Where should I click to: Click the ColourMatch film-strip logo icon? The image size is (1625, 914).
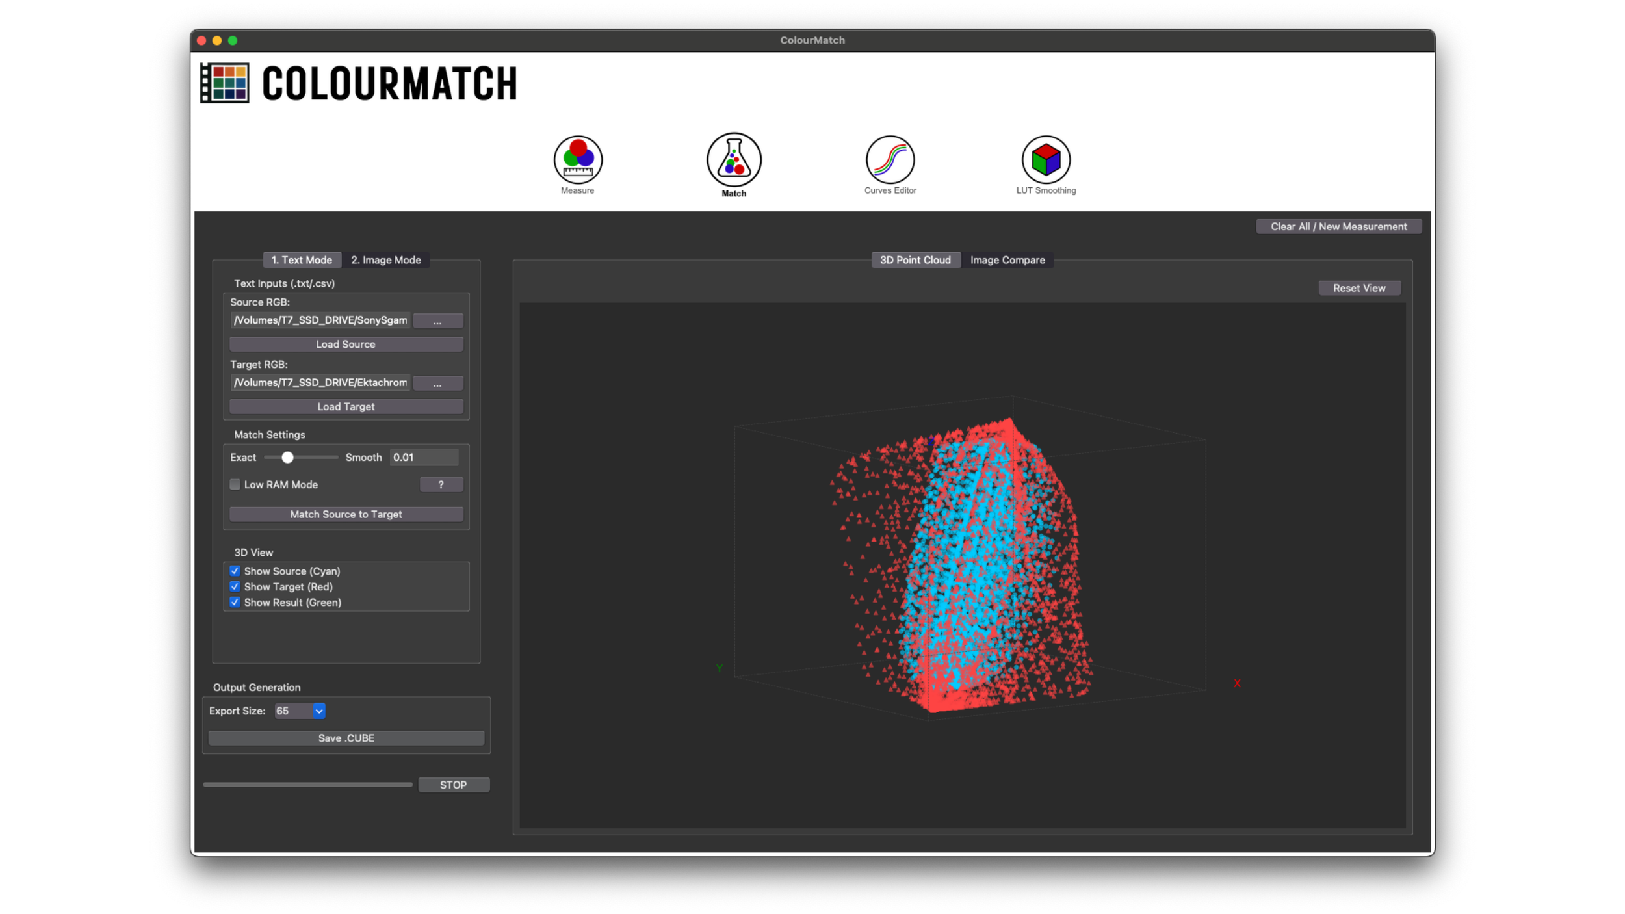224,83
